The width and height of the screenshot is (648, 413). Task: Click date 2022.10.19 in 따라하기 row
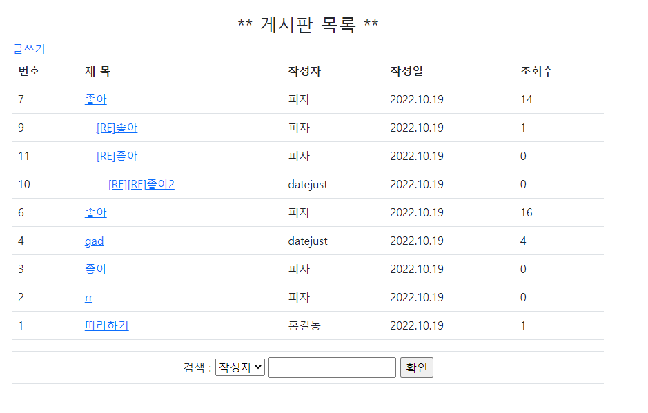[x=417, y=325]
